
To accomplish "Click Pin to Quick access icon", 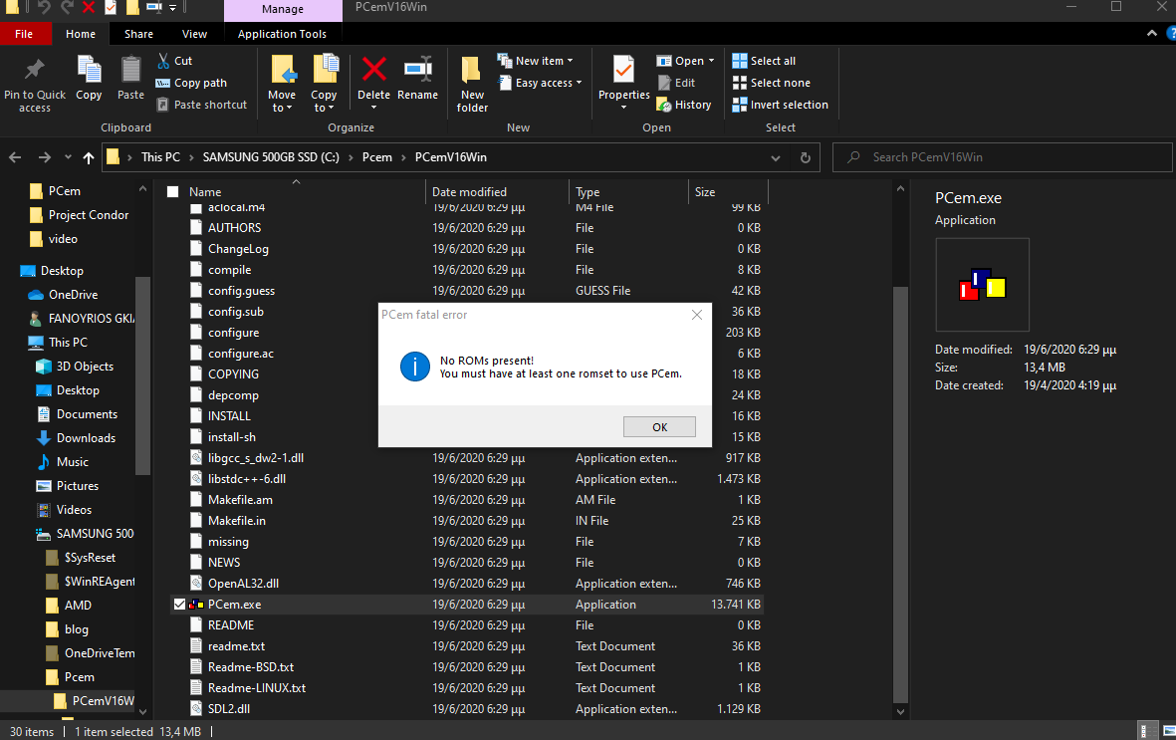I will [x=35, y=71].
